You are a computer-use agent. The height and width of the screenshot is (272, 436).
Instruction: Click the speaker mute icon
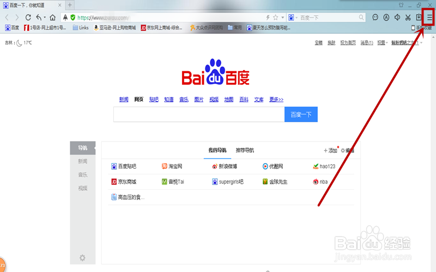coord(397,17)
